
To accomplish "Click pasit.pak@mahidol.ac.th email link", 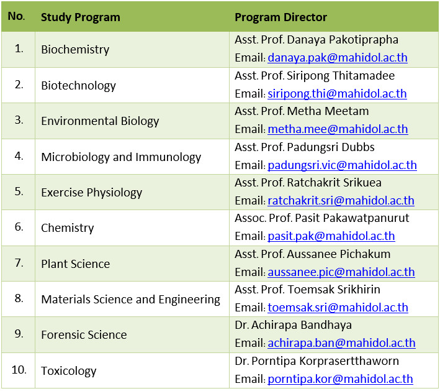I will click(331, 236).
